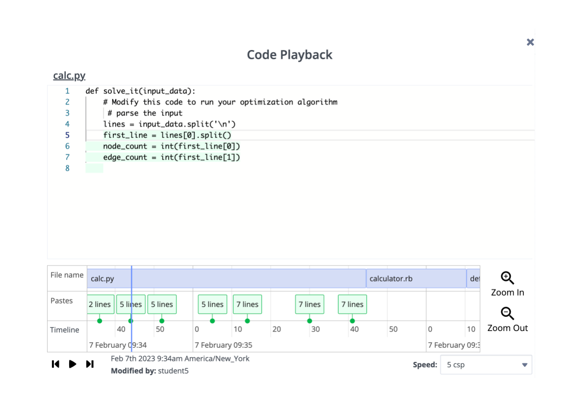Click the 5 lines paste before 50 mark

tap(162, 304)
